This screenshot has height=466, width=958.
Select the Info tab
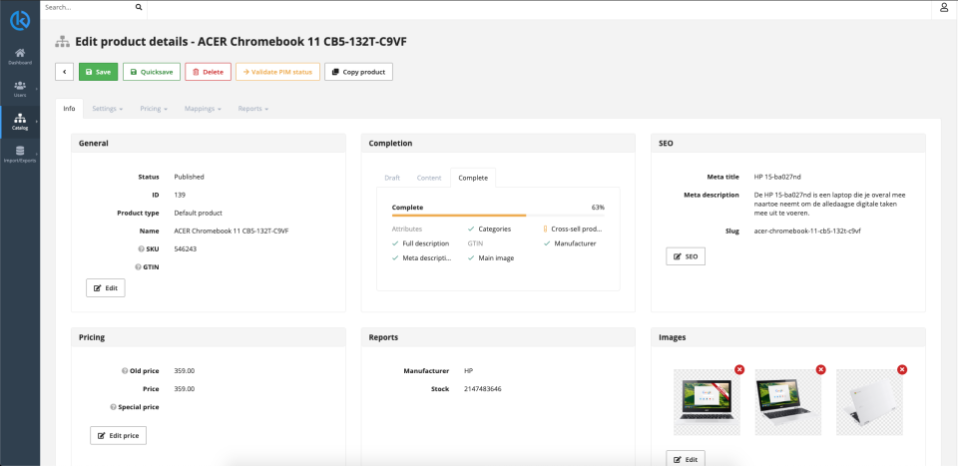pos(69,109)
